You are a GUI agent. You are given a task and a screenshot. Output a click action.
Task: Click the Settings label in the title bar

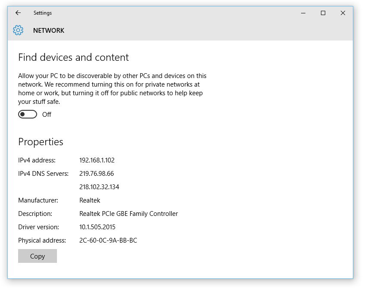pos(42,13)
